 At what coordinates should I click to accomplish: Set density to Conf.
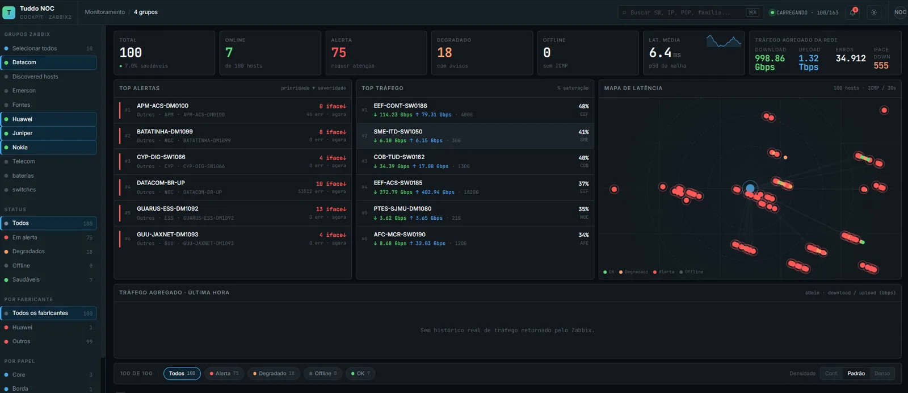(x=831, y=373)
